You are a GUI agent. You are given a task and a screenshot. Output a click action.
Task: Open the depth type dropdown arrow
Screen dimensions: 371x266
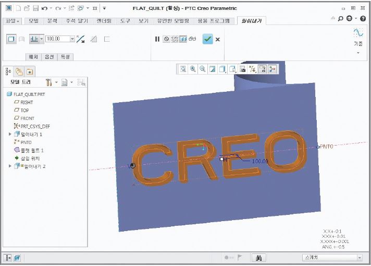coord(42,39)
